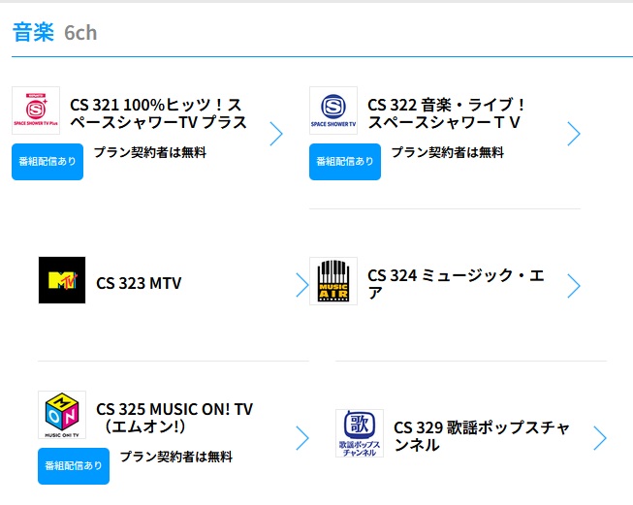The image size is (633, 505).
Task: Open the chevron beside CS 324 ミュージック・エア
Action: pyautogui.click(x=574, y=285)
